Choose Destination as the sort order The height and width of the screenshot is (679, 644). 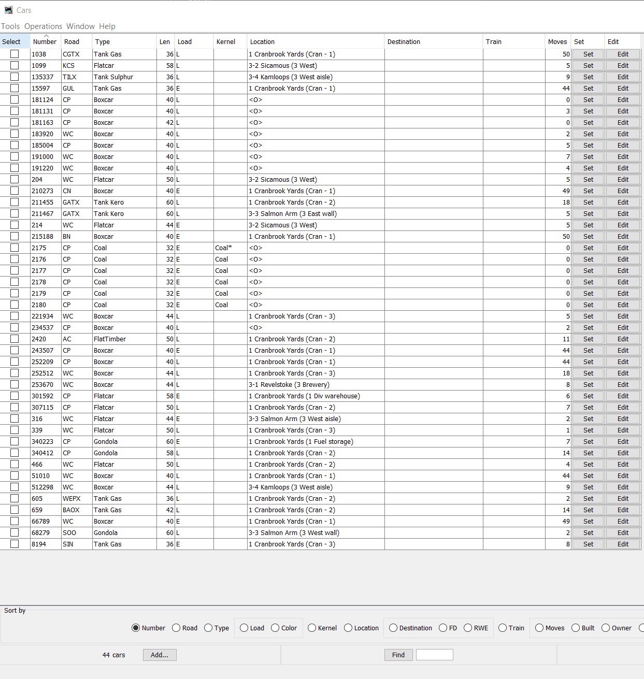393,628
